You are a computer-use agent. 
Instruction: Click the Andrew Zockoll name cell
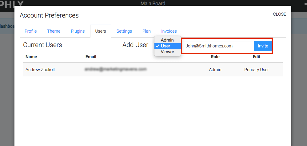[x=40, y=70]
